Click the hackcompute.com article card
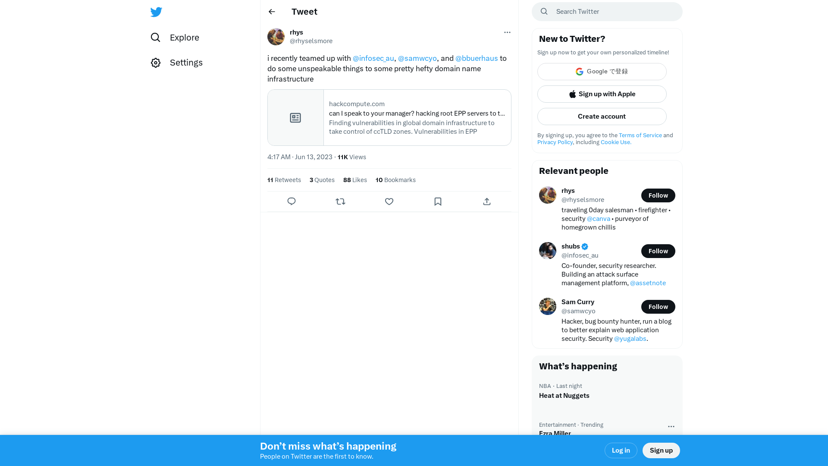 coord(389,118)
